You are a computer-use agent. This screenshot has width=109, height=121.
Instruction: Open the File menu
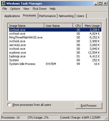click(5, 9)
